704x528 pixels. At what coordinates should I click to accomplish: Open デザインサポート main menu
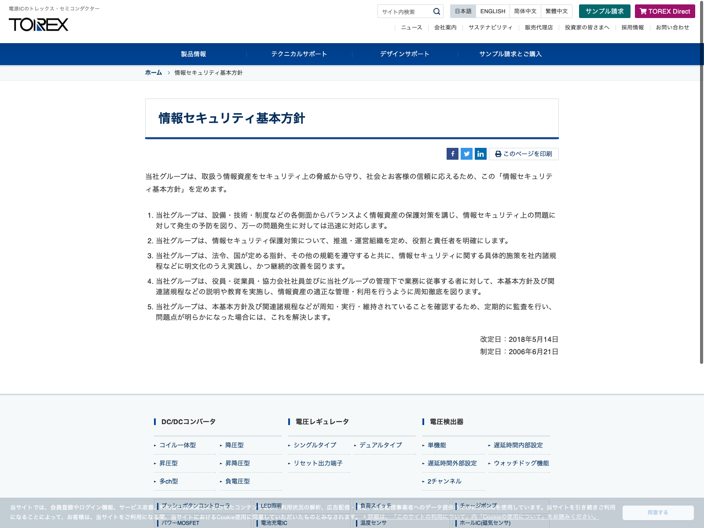point(405,54)
